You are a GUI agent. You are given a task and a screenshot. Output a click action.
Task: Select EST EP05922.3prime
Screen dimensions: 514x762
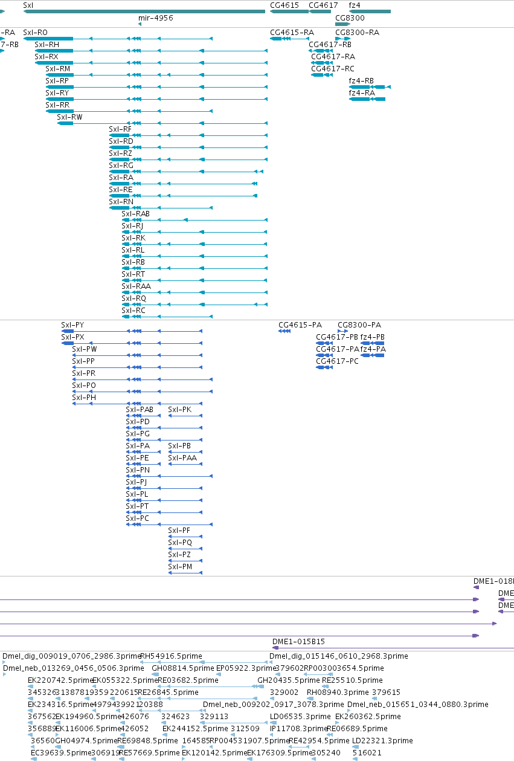(246, 668)
